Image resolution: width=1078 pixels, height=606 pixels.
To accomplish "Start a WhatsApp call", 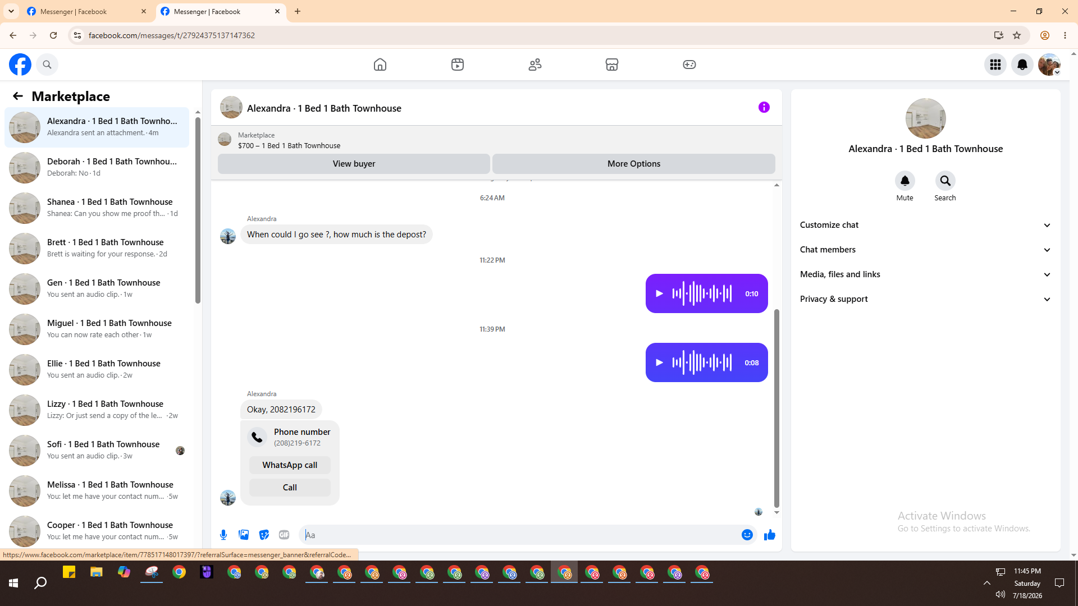I will (x=290, y=465).
